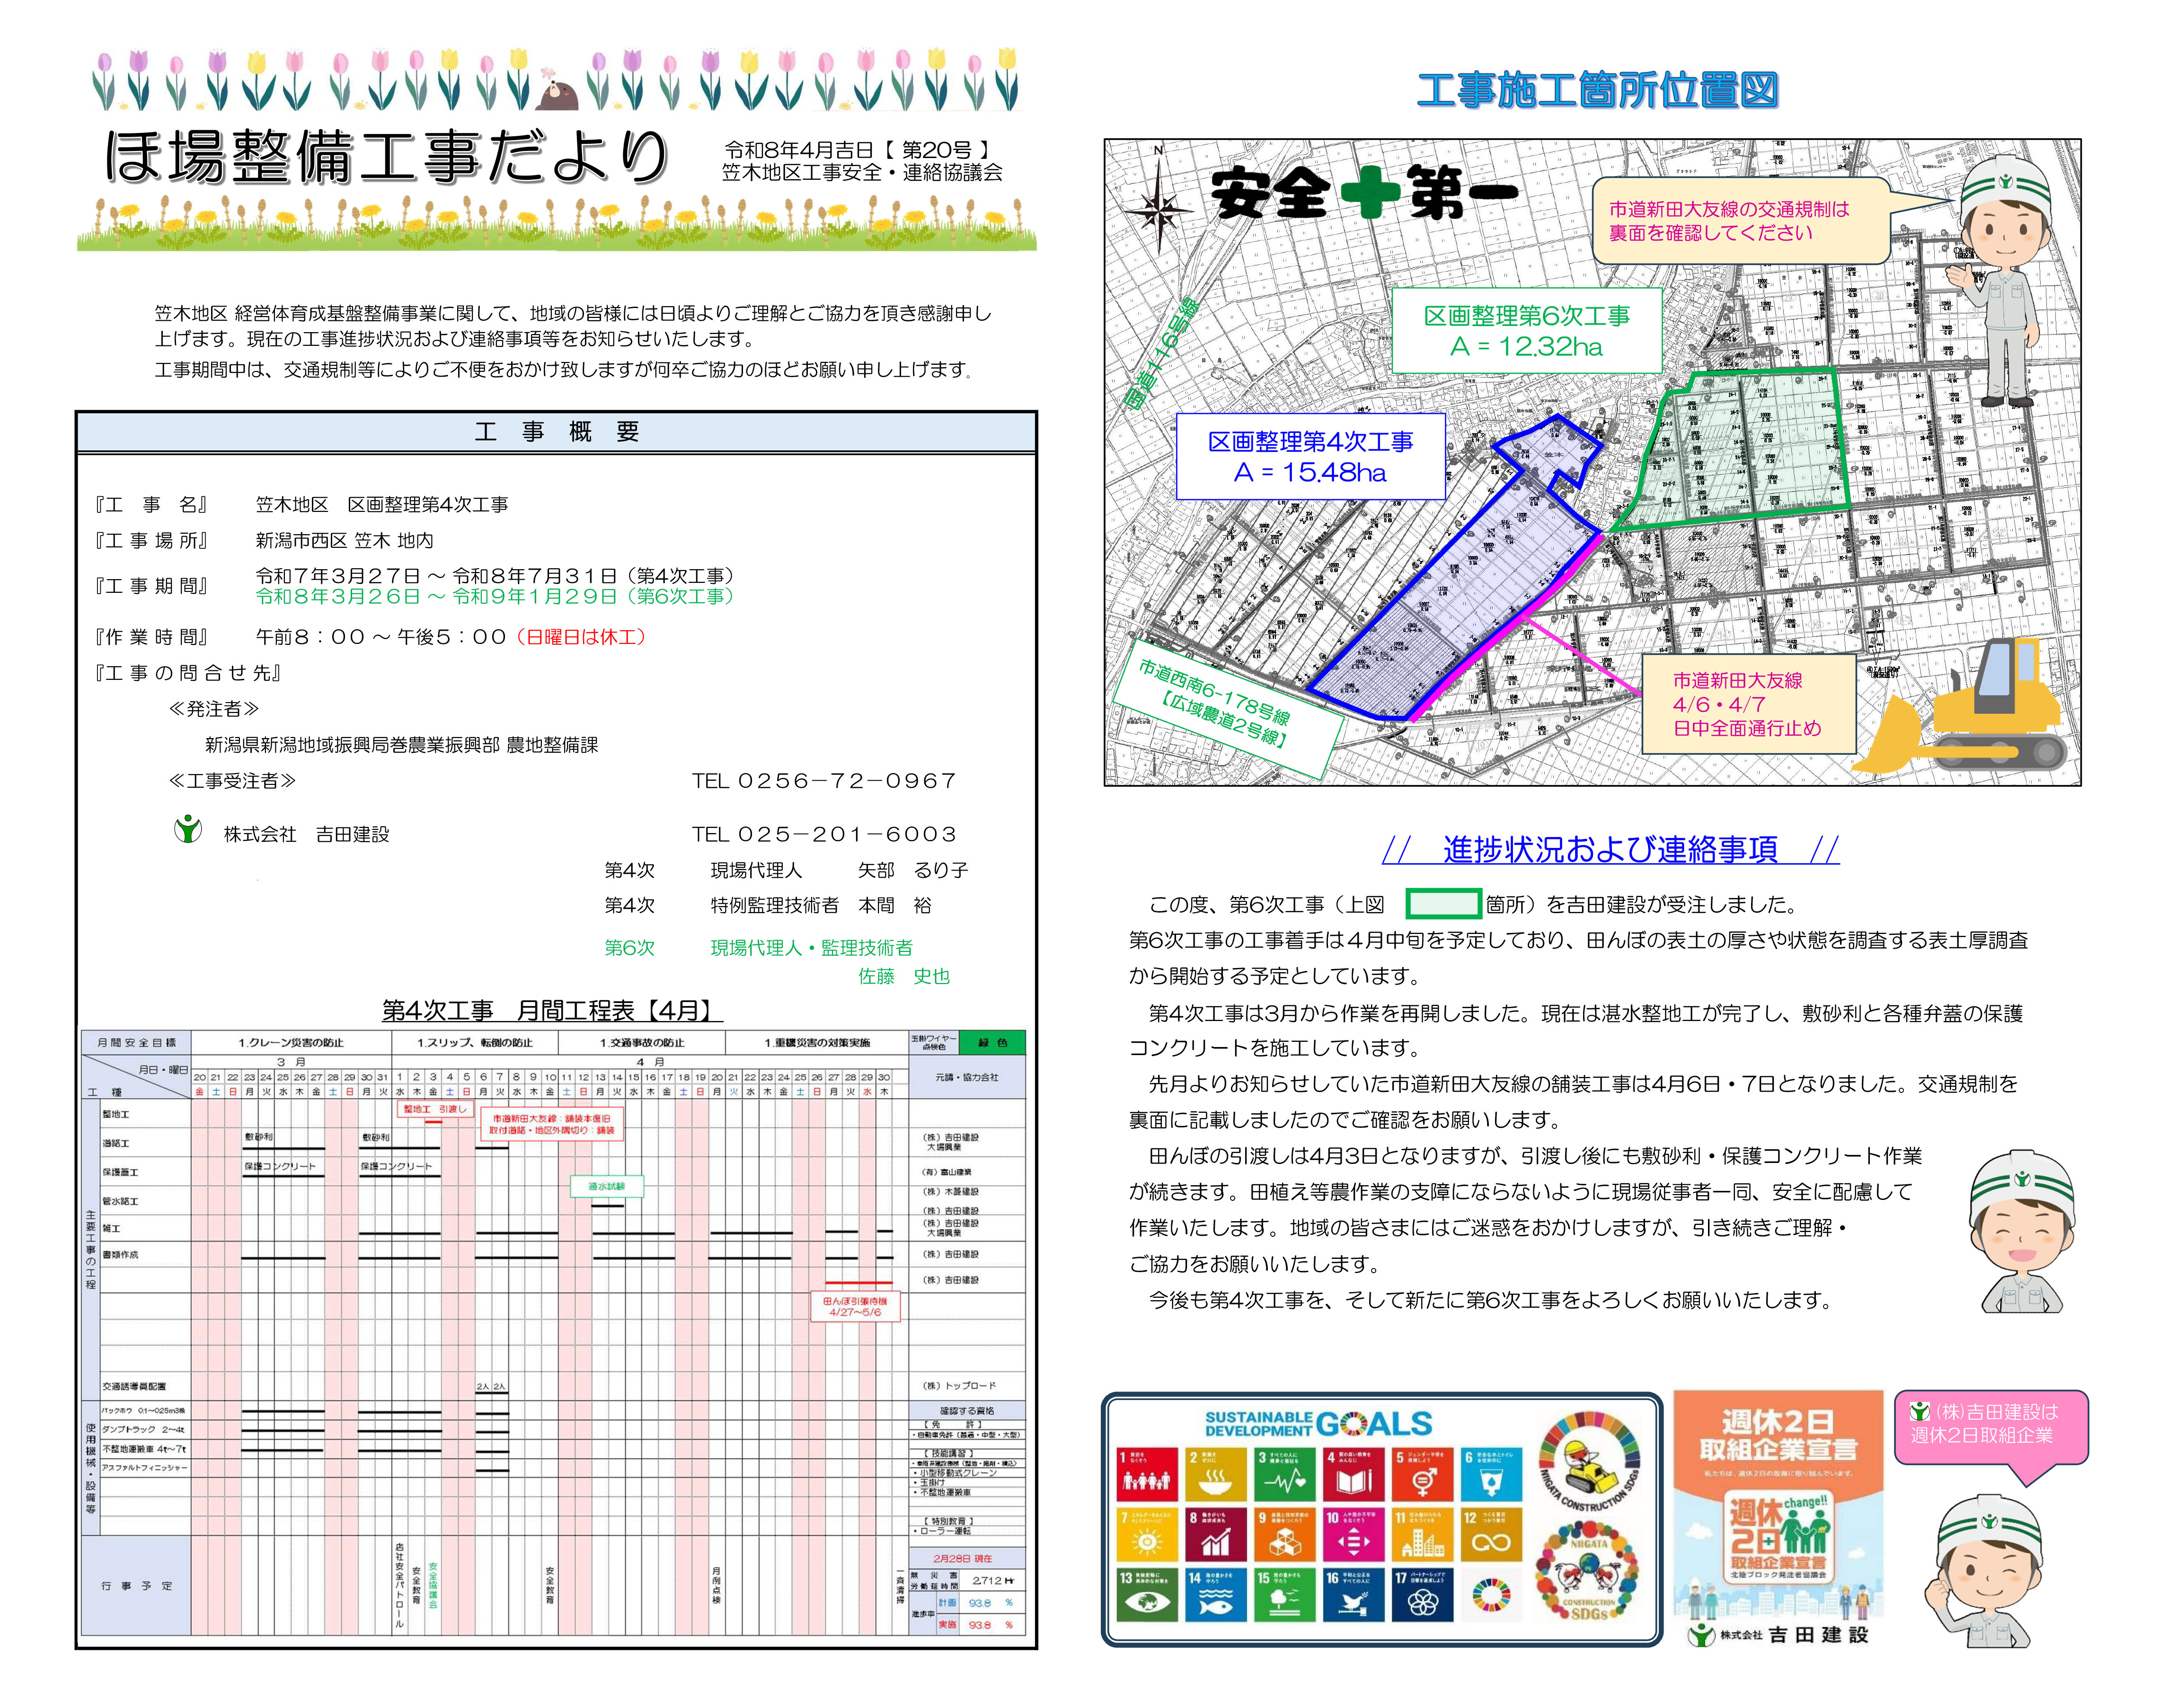Click the Yoshida Kensetsu green logo beside 株式会社 吉田建設
Viewport: 2168px width, 1708px height.
pyautogui.click(x=188, y=830)
